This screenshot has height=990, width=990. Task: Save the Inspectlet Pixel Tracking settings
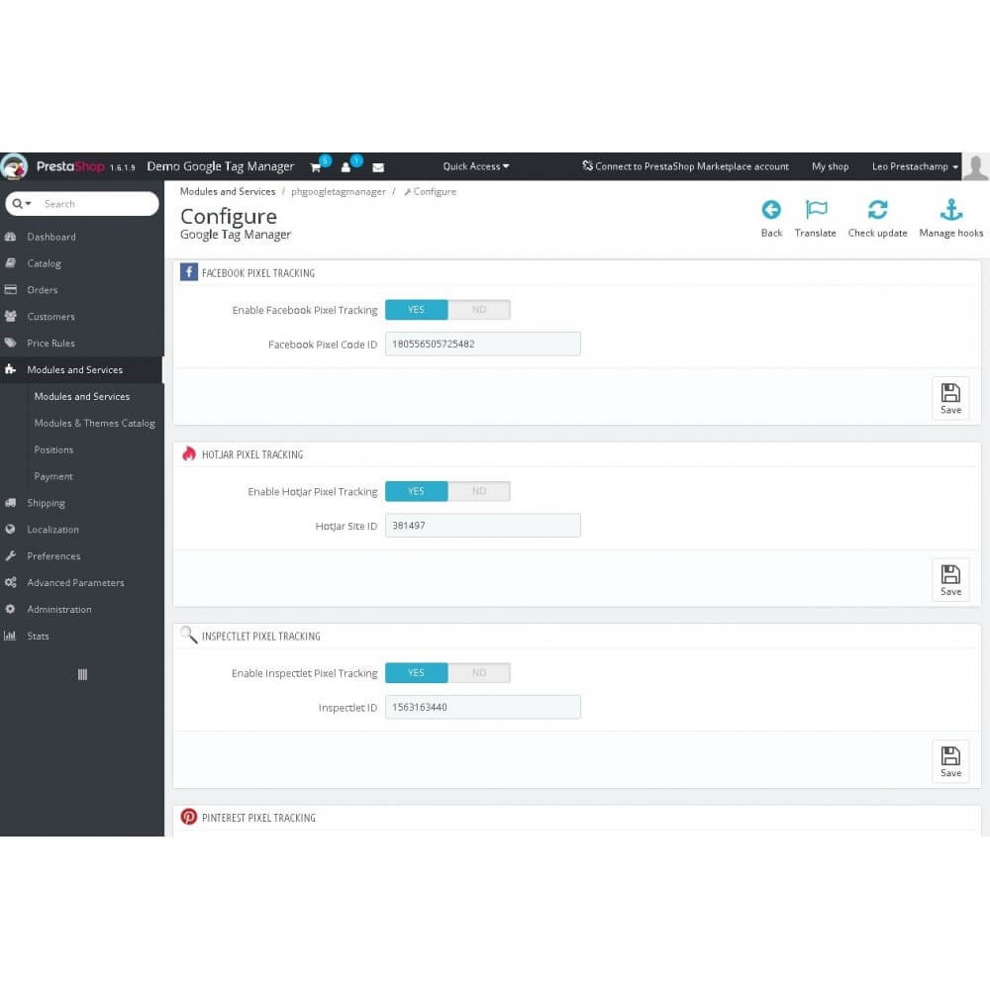point(950,761)
